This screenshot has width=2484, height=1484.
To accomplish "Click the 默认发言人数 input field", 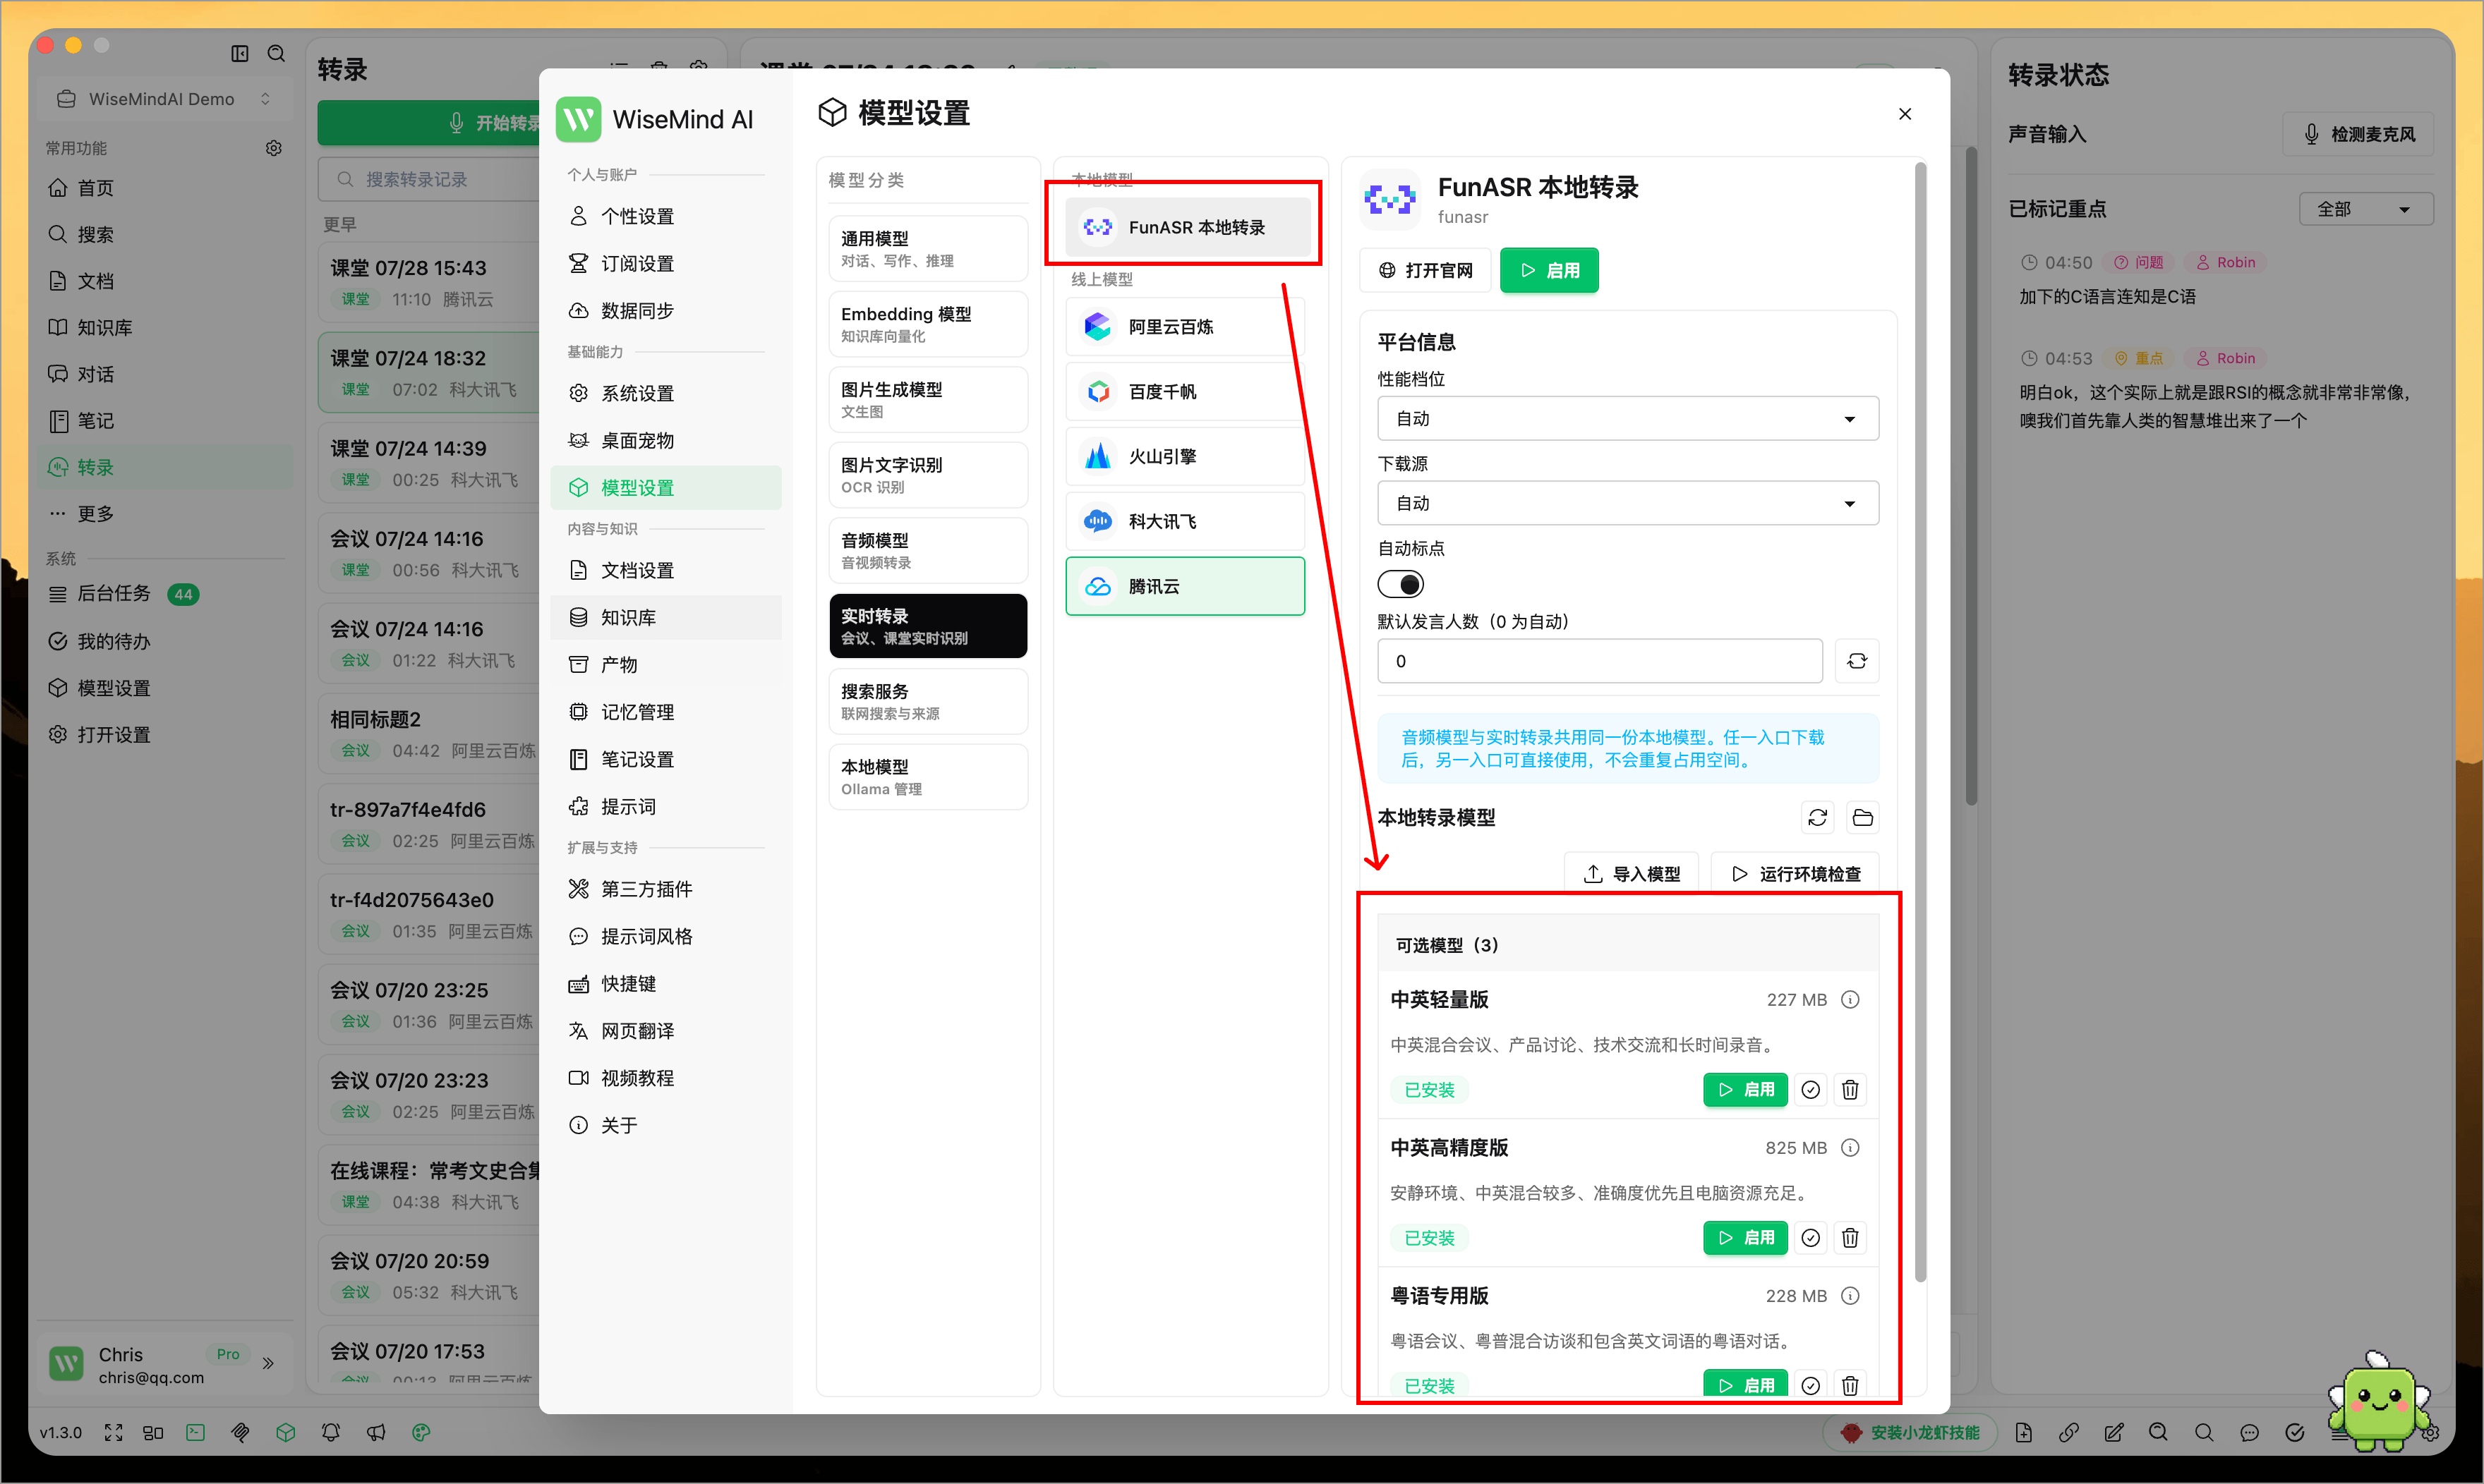I will tap(1600, 661).
